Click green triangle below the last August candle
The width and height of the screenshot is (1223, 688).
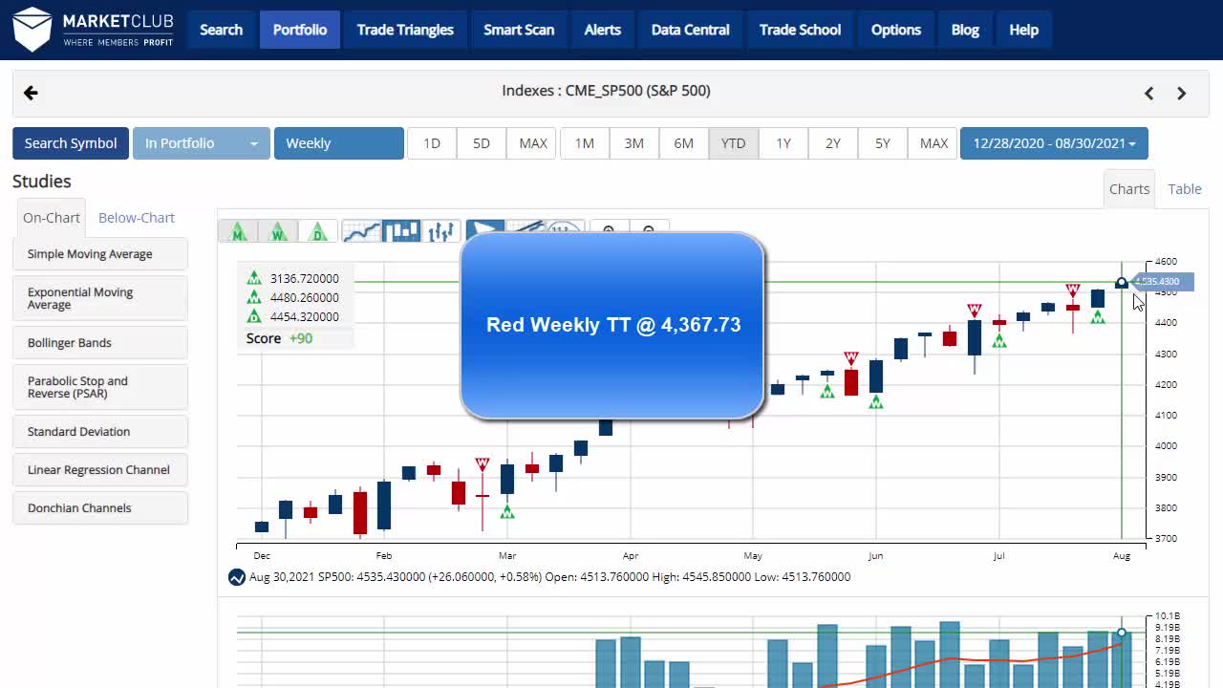tap(1098, 316)
